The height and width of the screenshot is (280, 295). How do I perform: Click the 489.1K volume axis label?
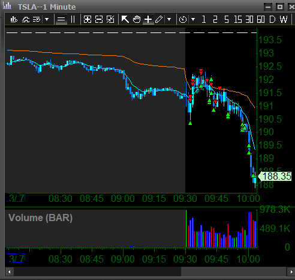275,228
